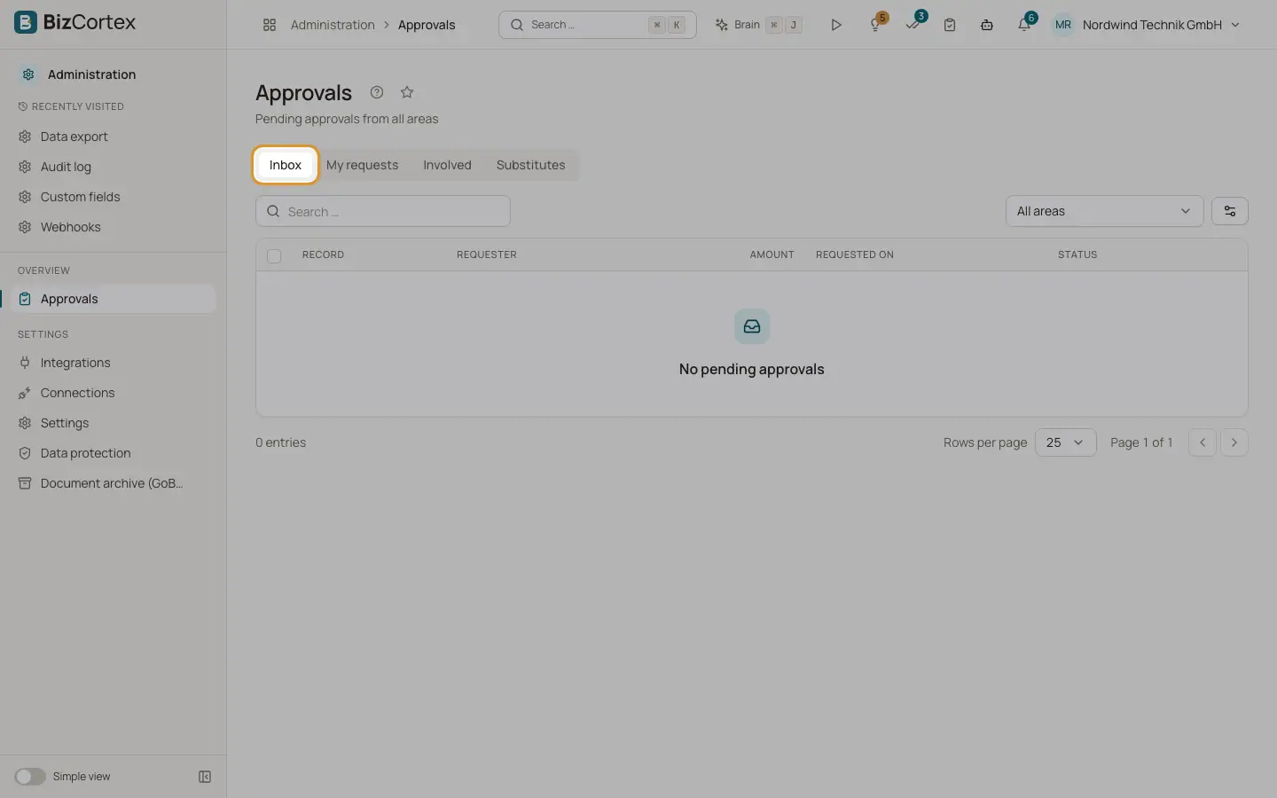Switch to the My requests tab
The image size is (1277, 798).
tap(362, 165)
